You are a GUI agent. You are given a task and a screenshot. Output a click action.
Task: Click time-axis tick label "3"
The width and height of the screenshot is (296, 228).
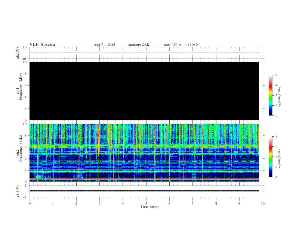coord(99,203)
